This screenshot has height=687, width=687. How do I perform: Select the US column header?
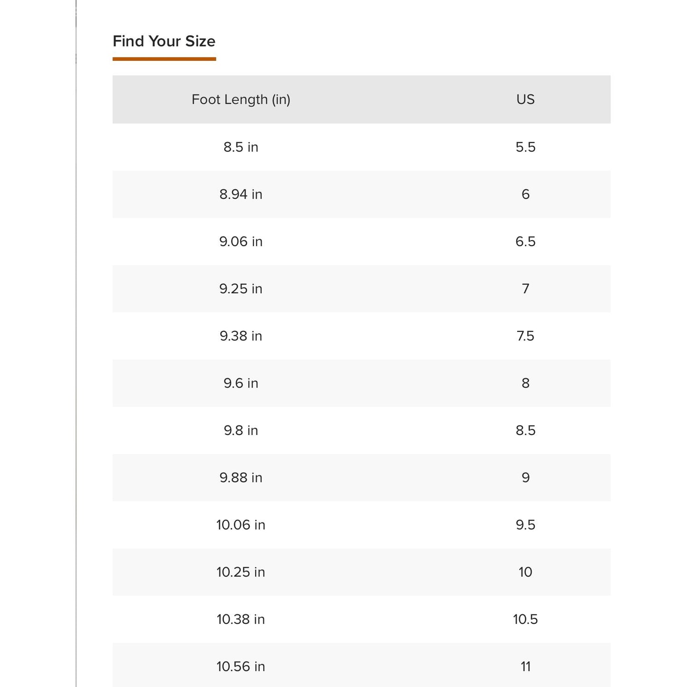tap(525, 99)
